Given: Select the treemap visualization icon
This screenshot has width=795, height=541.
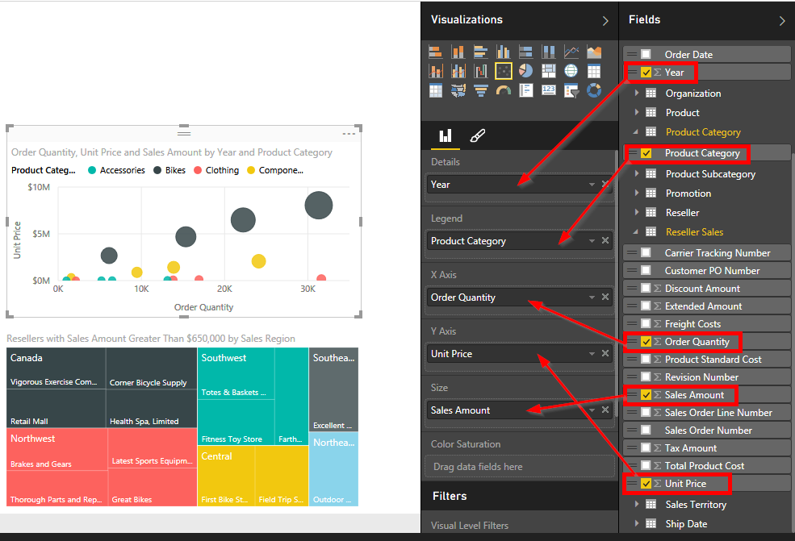Looking at the screenshot, I should [548, 71].
